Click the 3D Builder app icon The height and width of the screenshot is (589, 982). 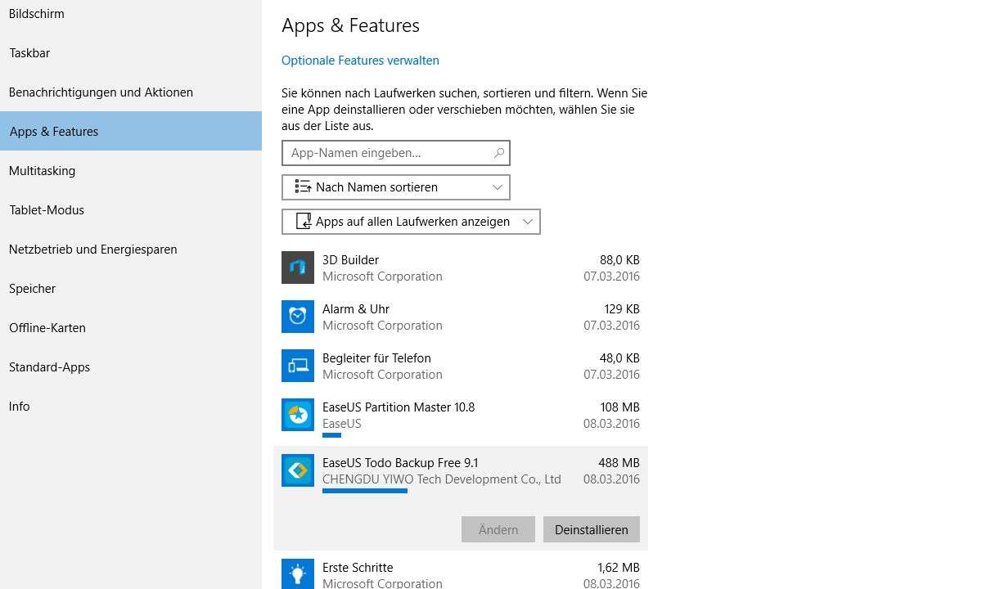[298, 268]
